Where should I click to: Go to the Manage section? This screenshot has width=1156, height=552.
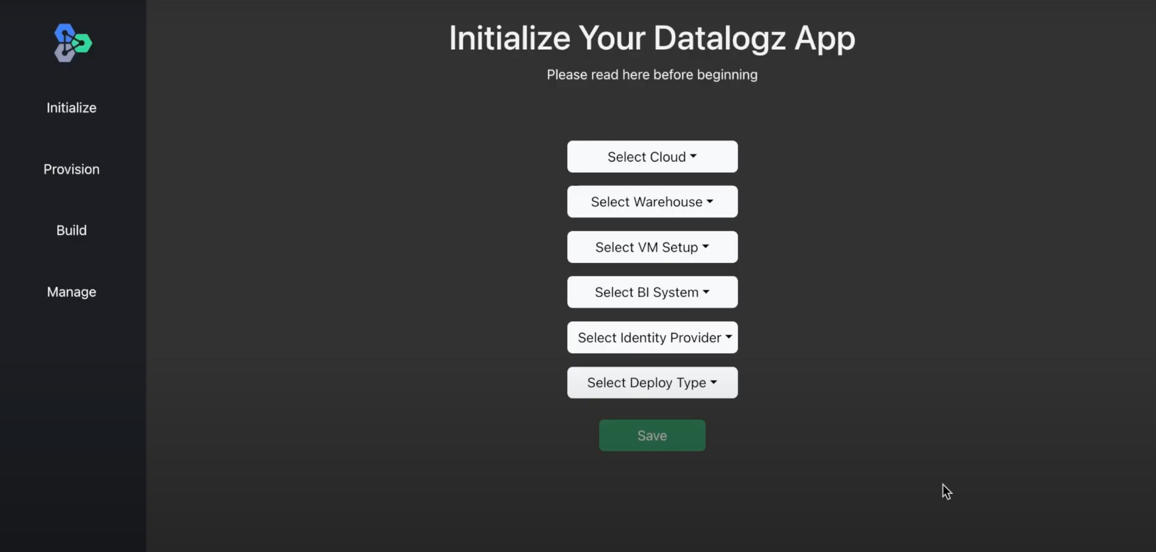pyautogui.click(x=71, y=291)
